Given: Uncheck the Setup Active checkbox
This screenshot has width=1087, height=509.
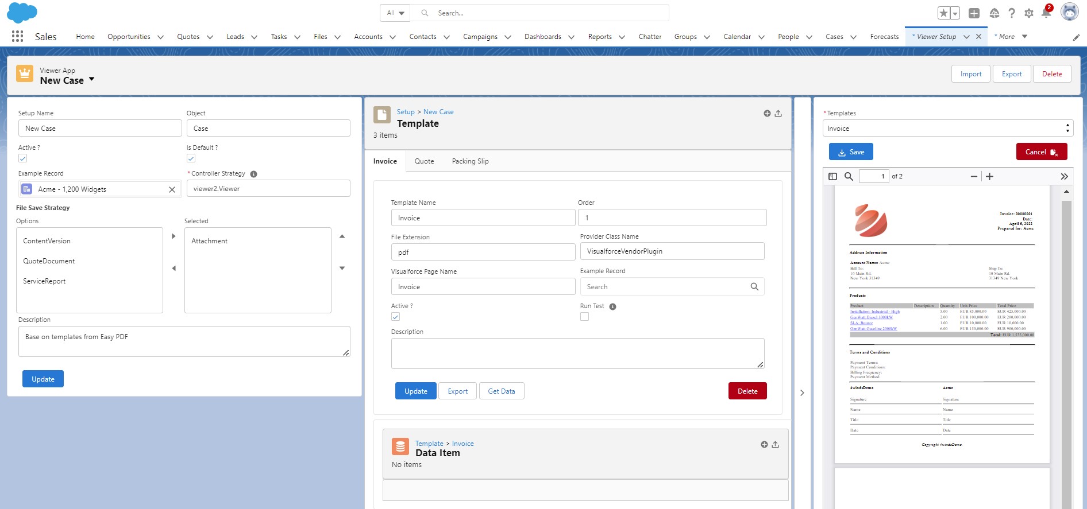Looking at the screenshot, I should (x=23, y=158).
